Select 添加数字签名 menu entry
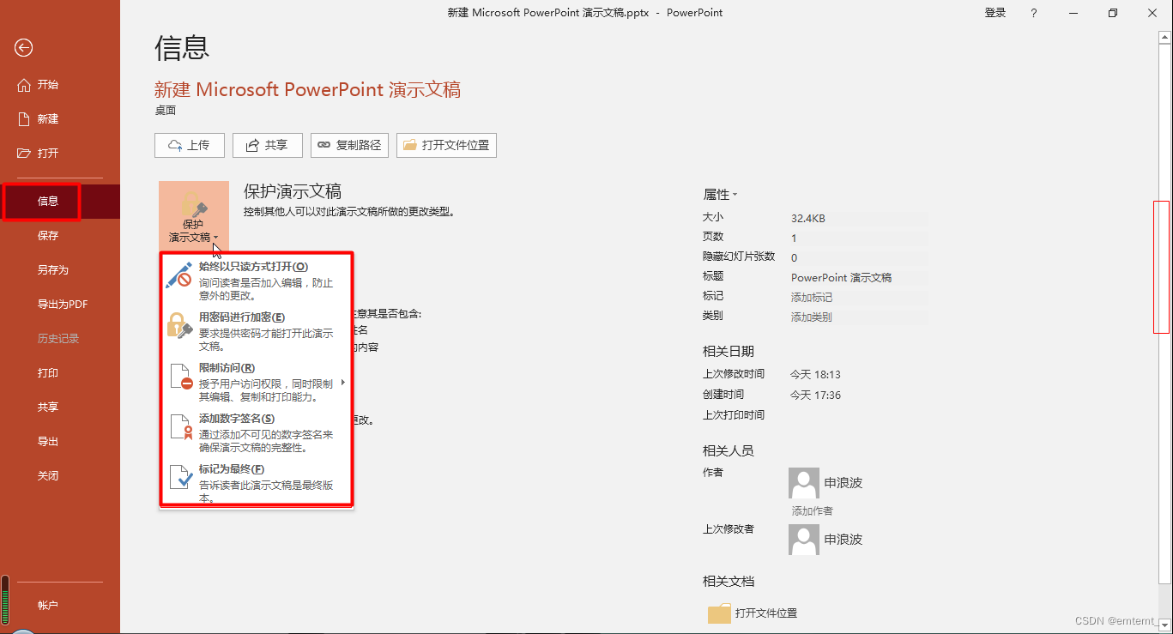1173x634 pixels. 257,432
